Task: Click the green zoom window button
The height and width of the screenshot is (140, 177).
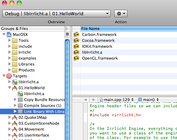Action: [x=19, y=3]
